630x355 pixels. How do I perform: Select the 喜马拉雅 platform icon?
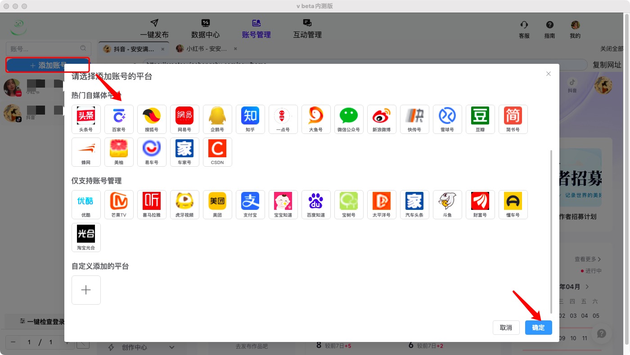coord(152,204)
